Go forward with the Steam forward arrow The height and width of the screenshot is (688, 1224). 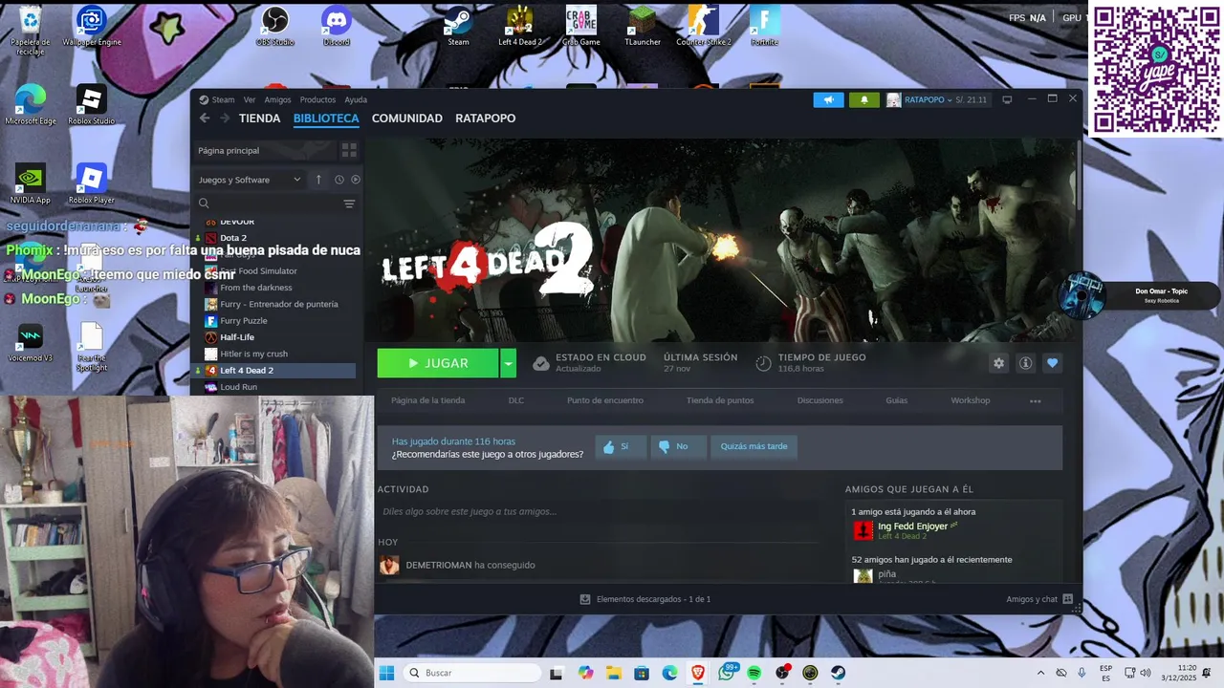225,118
